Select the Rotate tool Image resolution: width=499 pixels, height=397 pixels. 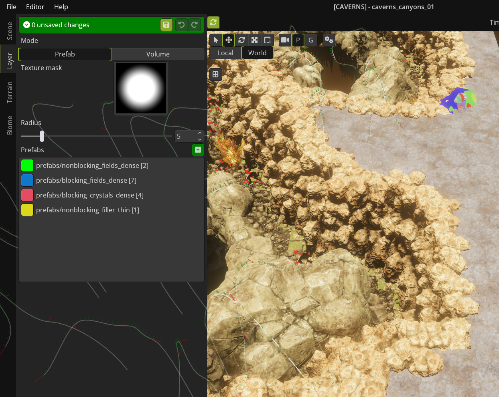[241, 40]
